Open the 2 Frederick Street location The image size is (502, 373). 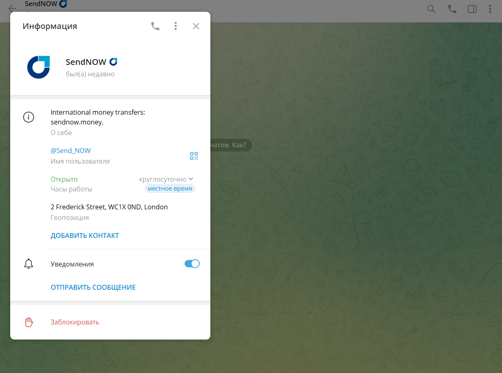coord(109,207)
